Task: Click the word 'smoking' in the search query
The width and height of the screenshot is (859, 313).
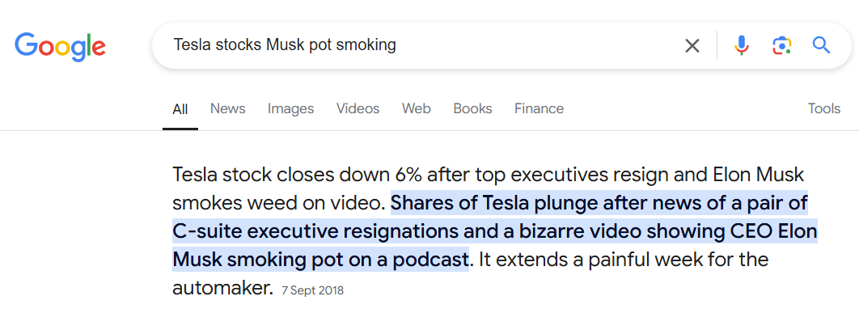Action: 366,45
